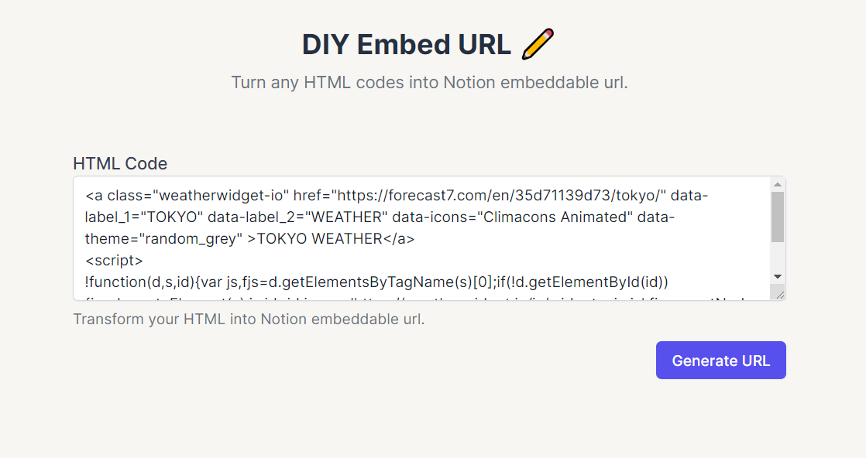This screenshot has width=866, height=458.
Task: Click the pencil emoji beside the title
Action: tap(538, 44)
